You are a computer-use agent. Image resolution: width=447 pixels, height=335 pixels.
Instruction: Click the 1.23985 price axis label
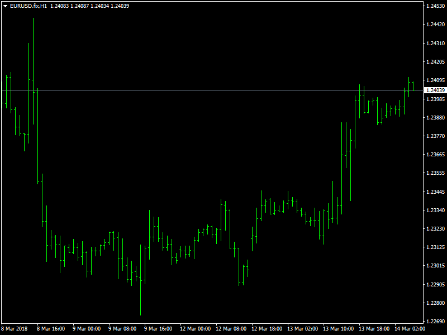pyautogui.click(x=435, y=99)
